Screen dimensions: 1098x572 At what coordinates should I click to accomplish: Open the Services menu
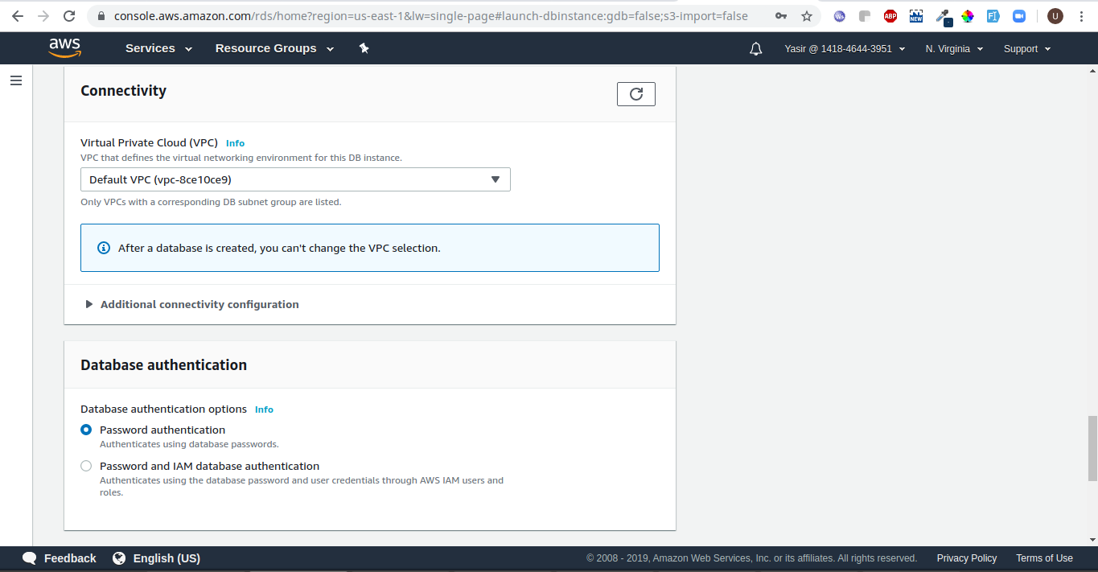(x=158, y=48)
